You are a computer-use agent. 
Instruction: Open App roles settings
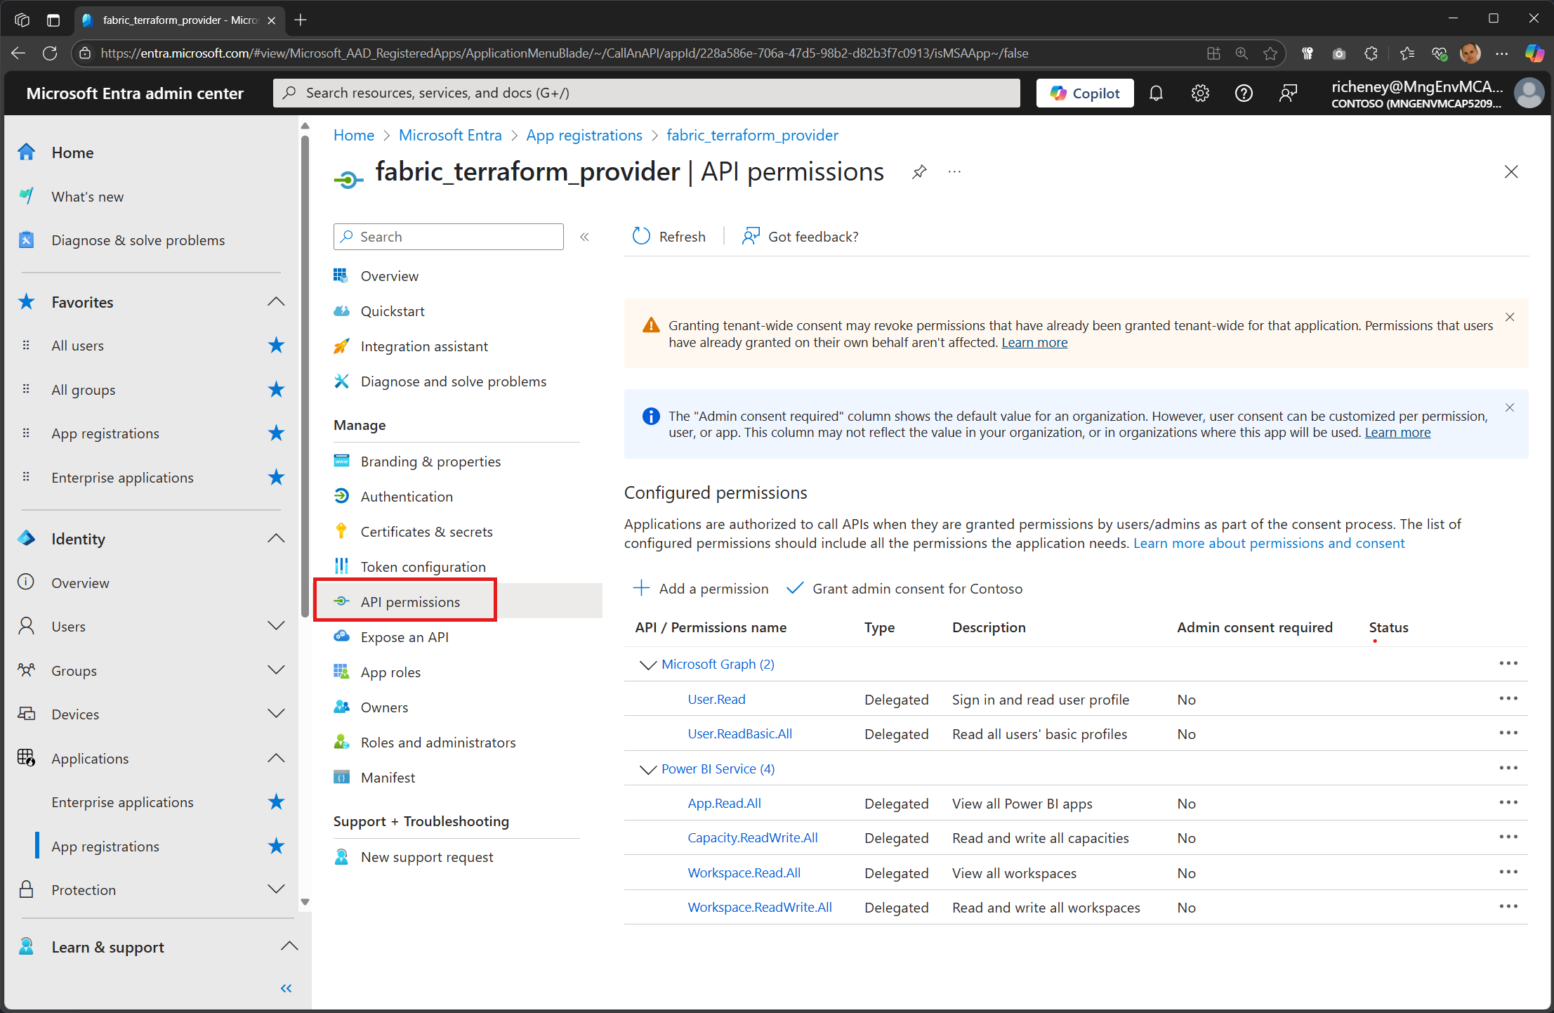pos(391,672)
